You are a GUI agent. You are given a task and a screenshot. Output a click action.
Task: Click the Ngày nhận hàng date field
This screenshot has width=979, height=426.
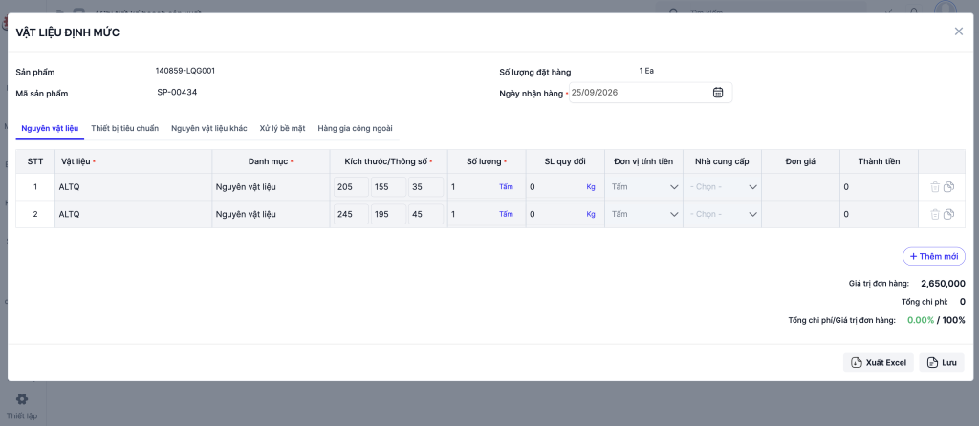[650, 93]
